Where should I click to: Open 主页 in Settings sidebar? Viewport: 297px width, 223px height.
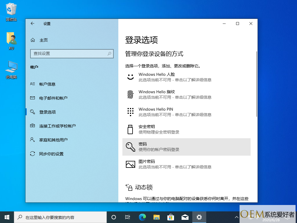click(72, 40)
